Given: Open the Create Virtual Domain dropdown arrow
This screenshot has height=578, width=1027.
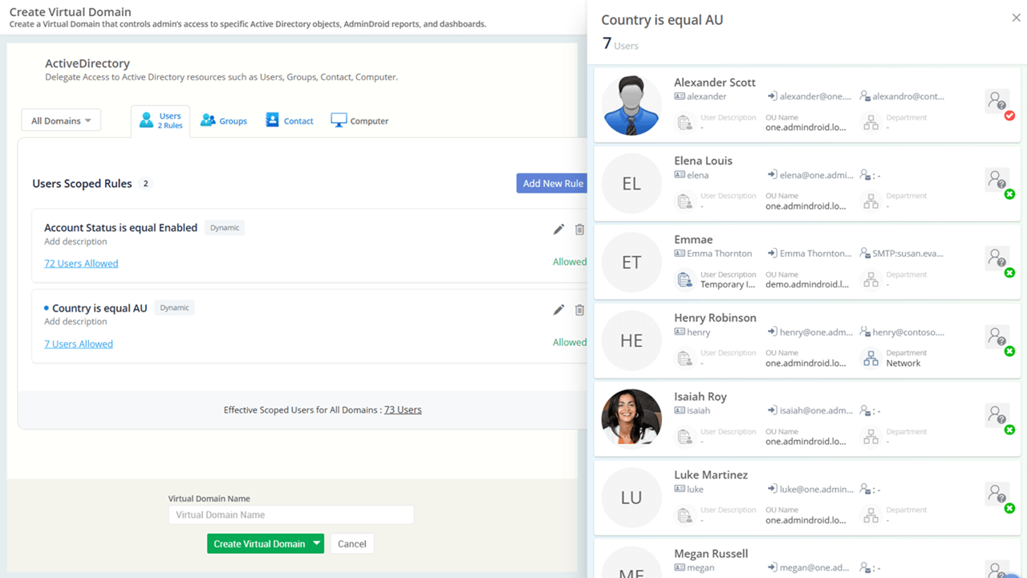Looking at the screenshot, I should [x=316, y=543].
